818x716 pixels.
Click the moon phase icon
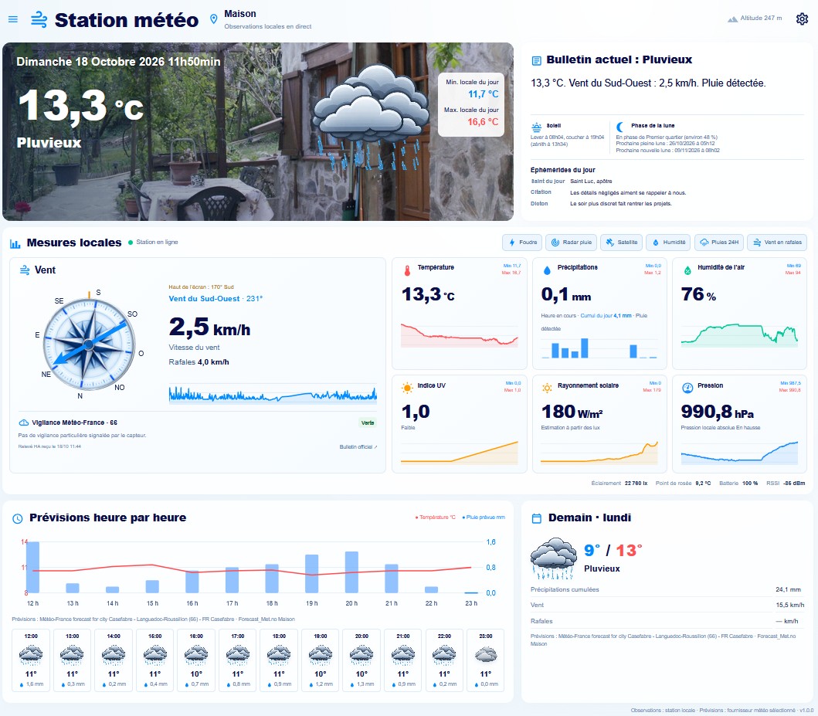(x=620, y=127)
